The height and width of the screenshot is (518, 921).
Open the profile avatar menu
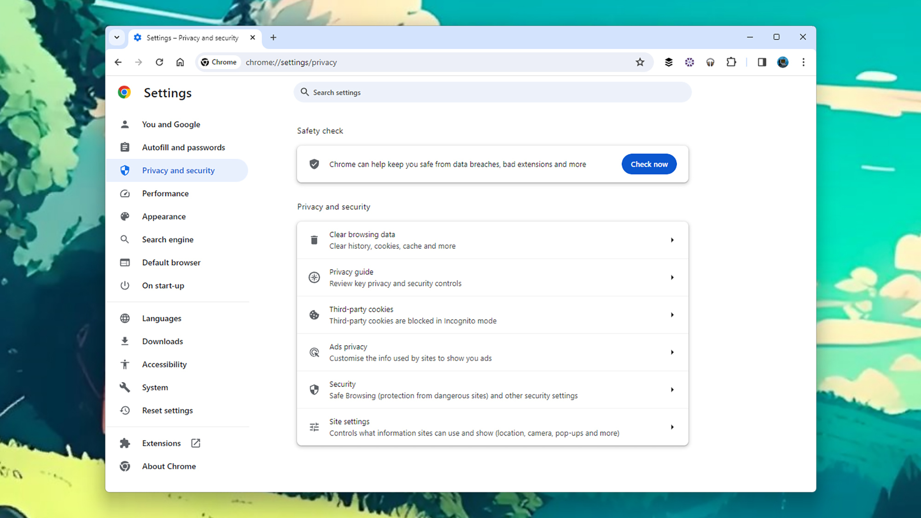coord(783,62)
